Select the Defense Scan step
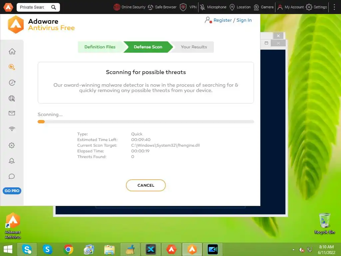Screen dimensions: 341x256 point(148,47)
